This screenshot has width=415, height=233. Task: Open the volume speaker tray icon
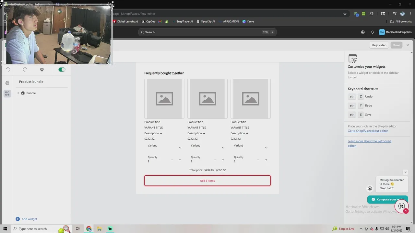click(x=387, y=229)
